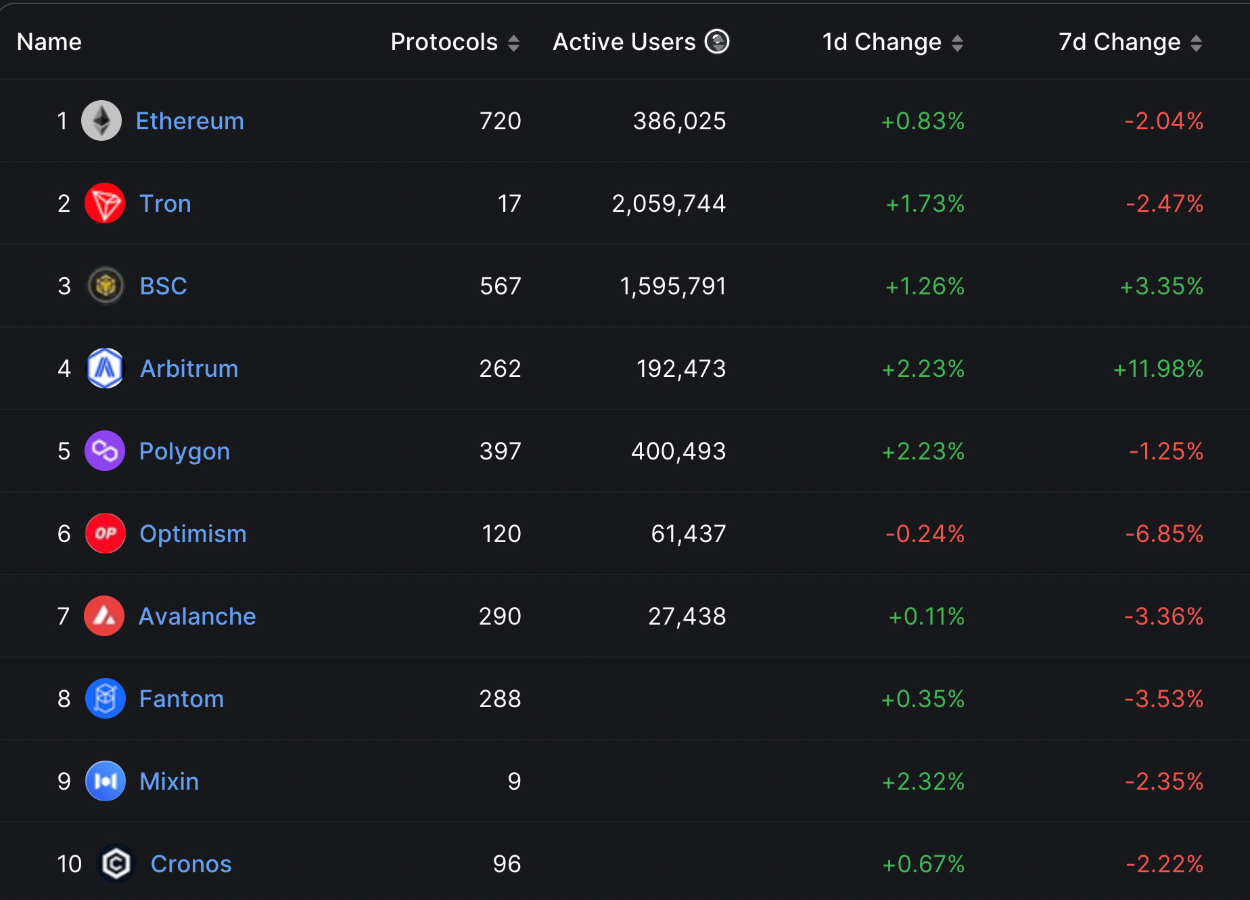Click the Ethereum chain logo icon
This screenshot has height=900, width=1250.
point(101,120)
